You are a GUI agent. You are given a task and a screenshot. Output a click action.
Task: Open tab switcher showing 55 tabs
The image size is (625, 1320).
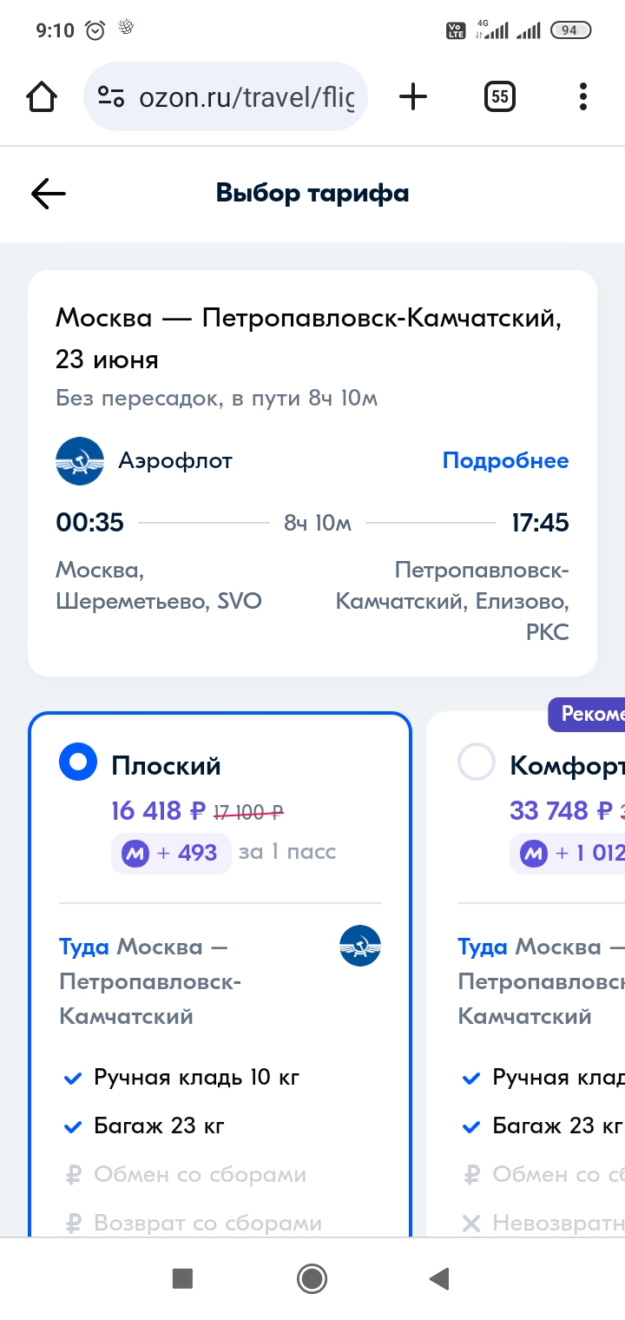(x=499, y=96)
